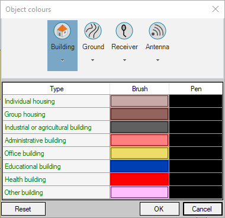This screenshot has width=225, height=218.
Task: Select the Office building type row
Action: pos(56,153)
